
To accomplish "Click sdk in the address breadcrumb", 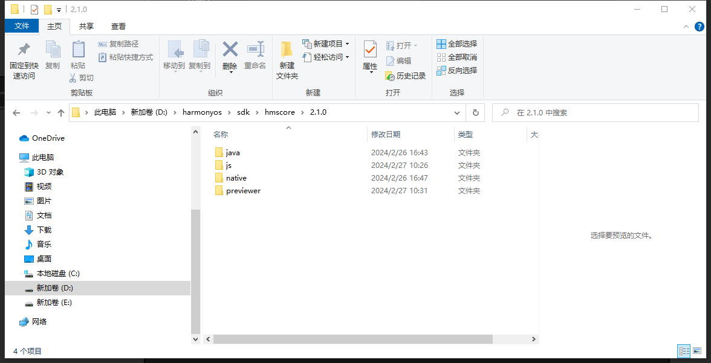I will tap(243, 112).
